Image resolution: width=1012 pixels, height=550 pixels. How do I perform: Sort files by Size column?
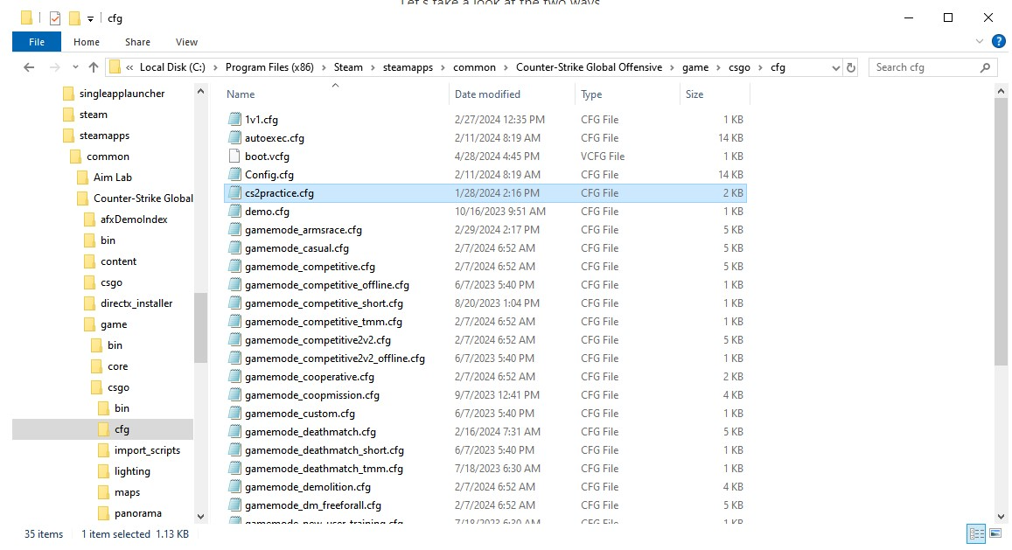[x=694, y=94]
